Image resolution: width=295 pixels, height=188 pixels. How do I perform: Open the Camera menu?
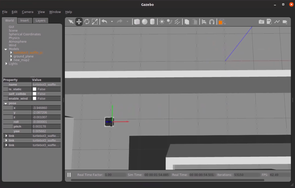click(27, 12)
